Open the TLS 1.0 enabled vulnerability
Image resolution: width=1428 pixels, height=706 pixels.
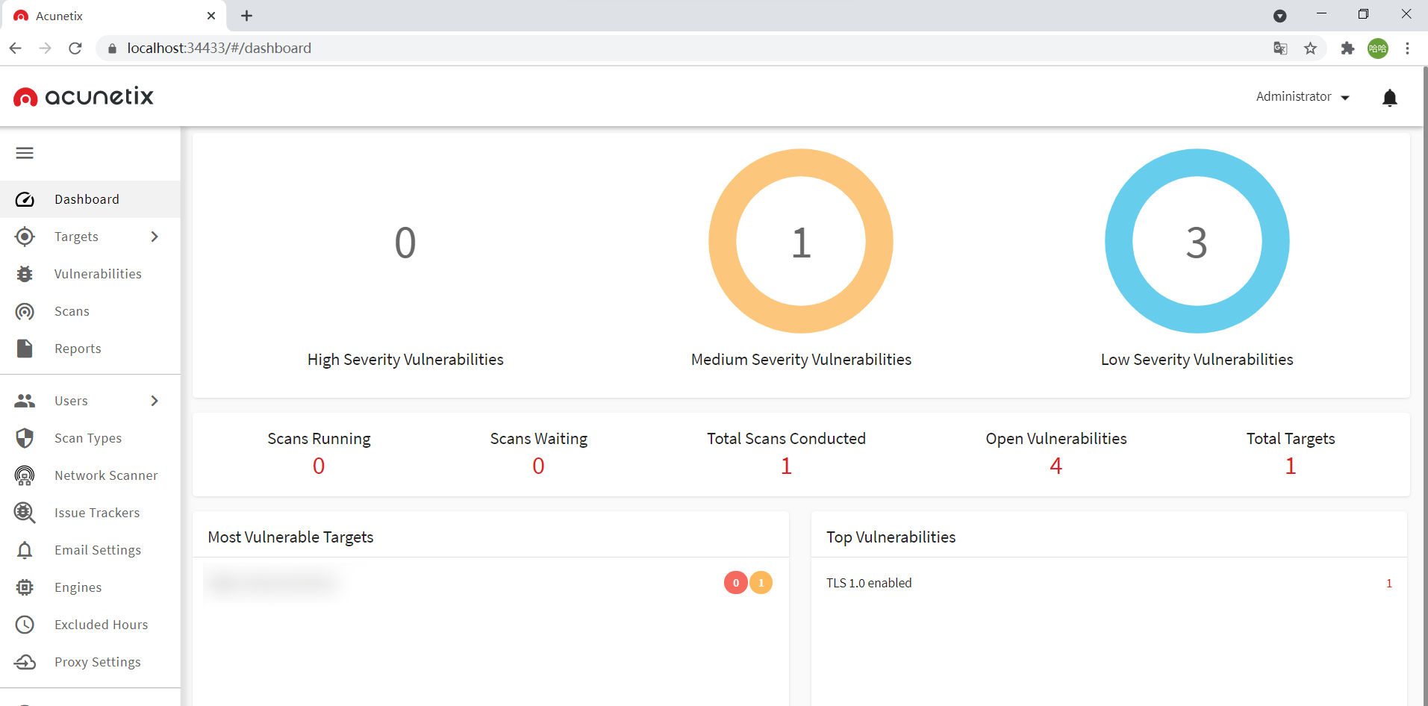point(868,583)
